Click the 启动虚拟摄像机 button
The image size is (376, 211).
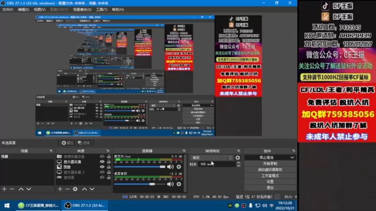270,170
